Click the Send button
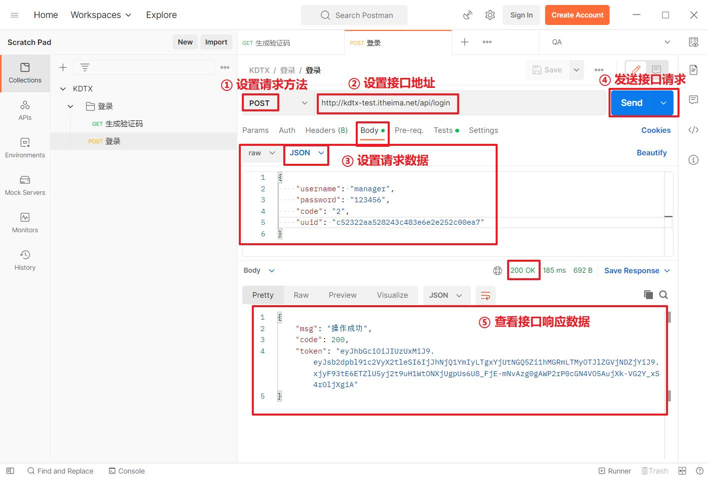The width and height of the screenshot is (708, 478). (x=632, y=103)
